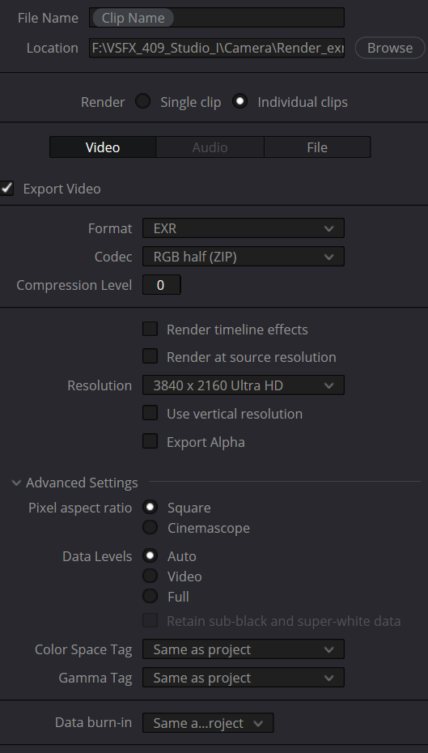Switch to the File tab
Viewport: 428px width, 753px height.
point(317,147)
